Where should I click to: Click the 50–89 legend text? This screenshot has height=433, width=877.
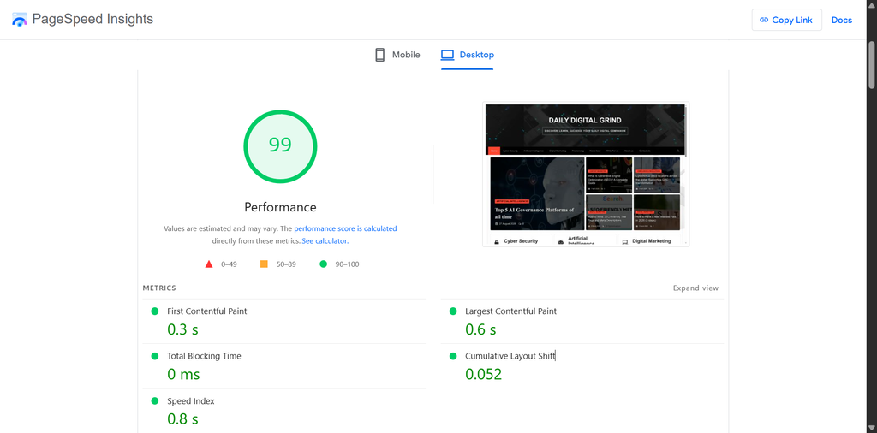(286, 264)
